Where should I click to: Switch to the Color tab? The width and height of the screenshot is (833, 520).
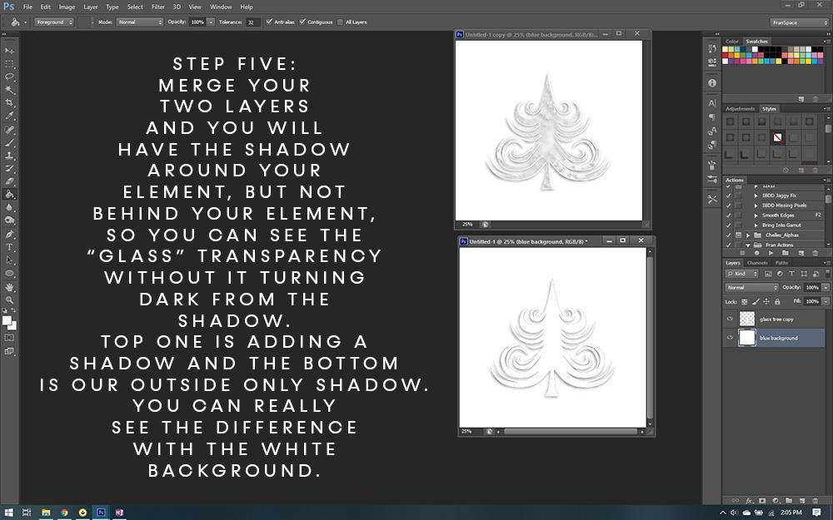point(732,42)
